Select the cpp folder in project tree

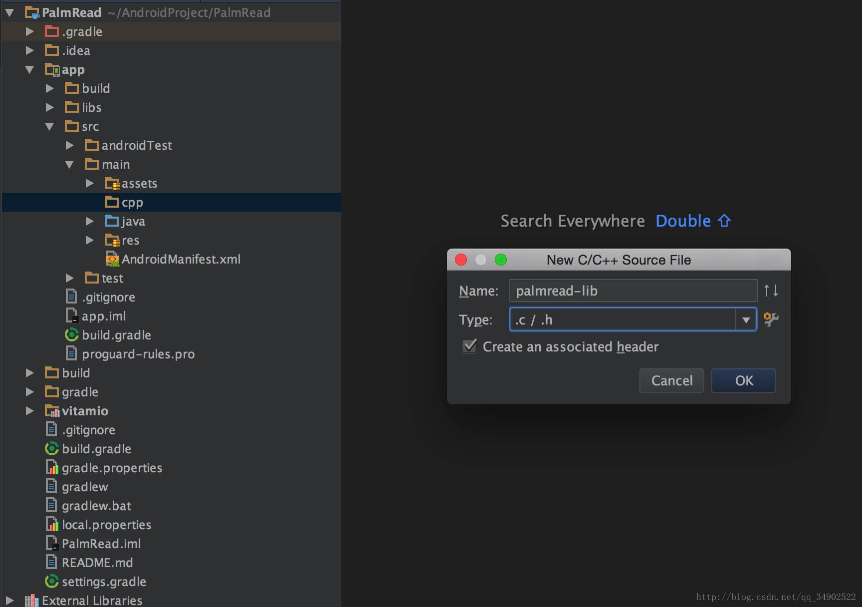click(x=132, y=202)
